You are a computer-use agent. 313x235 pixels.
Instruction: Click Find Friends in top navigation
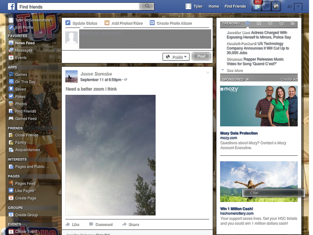pos(235,6)
